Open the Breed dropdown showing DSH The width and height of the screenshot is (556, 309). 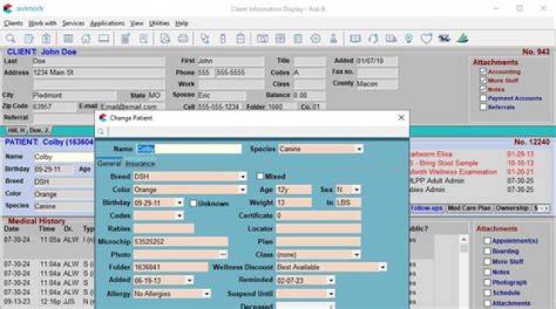point(242,176)
